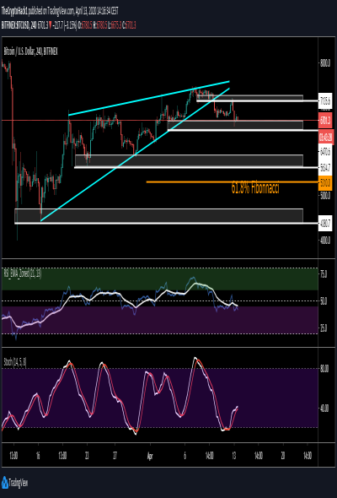Click the 6 date on the time axis

click(x=185, y=456)
